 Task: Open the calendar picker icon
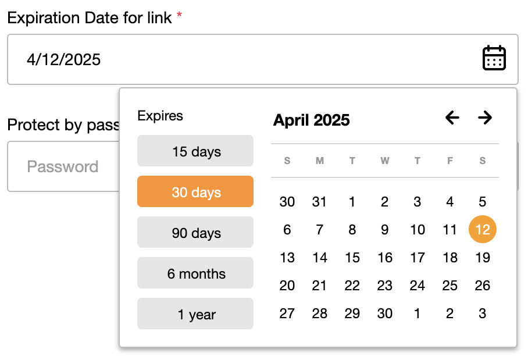(x=494, y=58)
